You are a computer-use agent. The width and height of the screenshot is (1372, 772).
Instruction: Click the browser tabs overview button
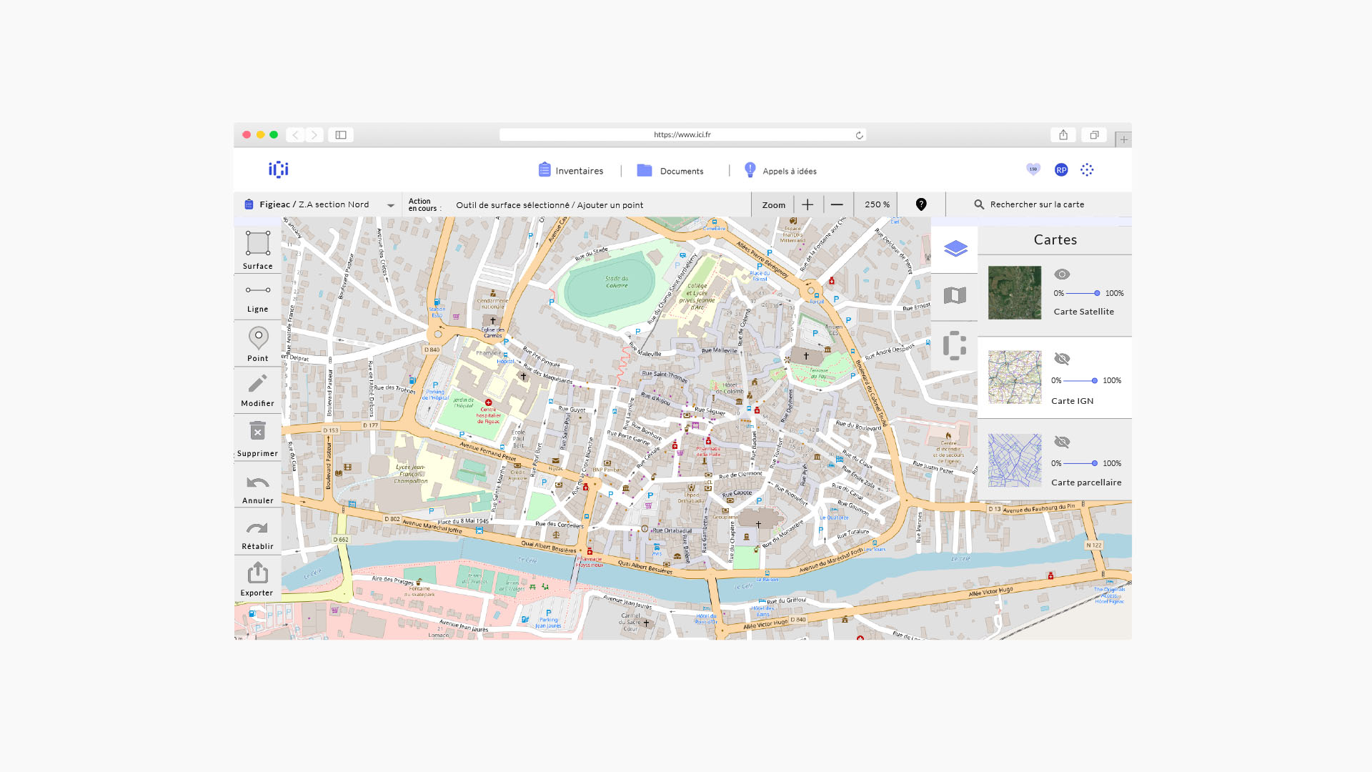pyautogui.click(x=1094, y=134)
